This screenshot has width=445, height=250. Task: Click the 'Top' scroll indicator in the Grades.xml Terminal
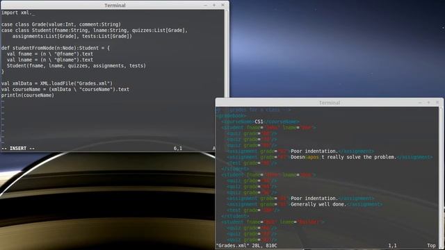[431, 245]
